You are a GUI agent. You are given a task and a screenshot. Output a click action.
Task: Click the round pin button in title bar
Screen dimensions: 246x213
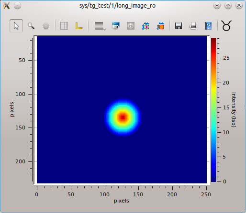point(17,6)
